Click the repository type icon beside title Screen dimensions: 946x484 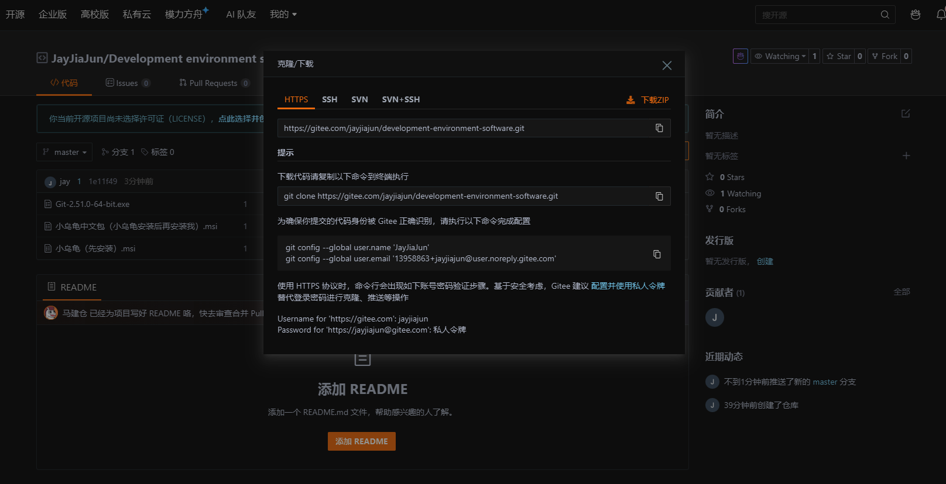click(42, 58)
